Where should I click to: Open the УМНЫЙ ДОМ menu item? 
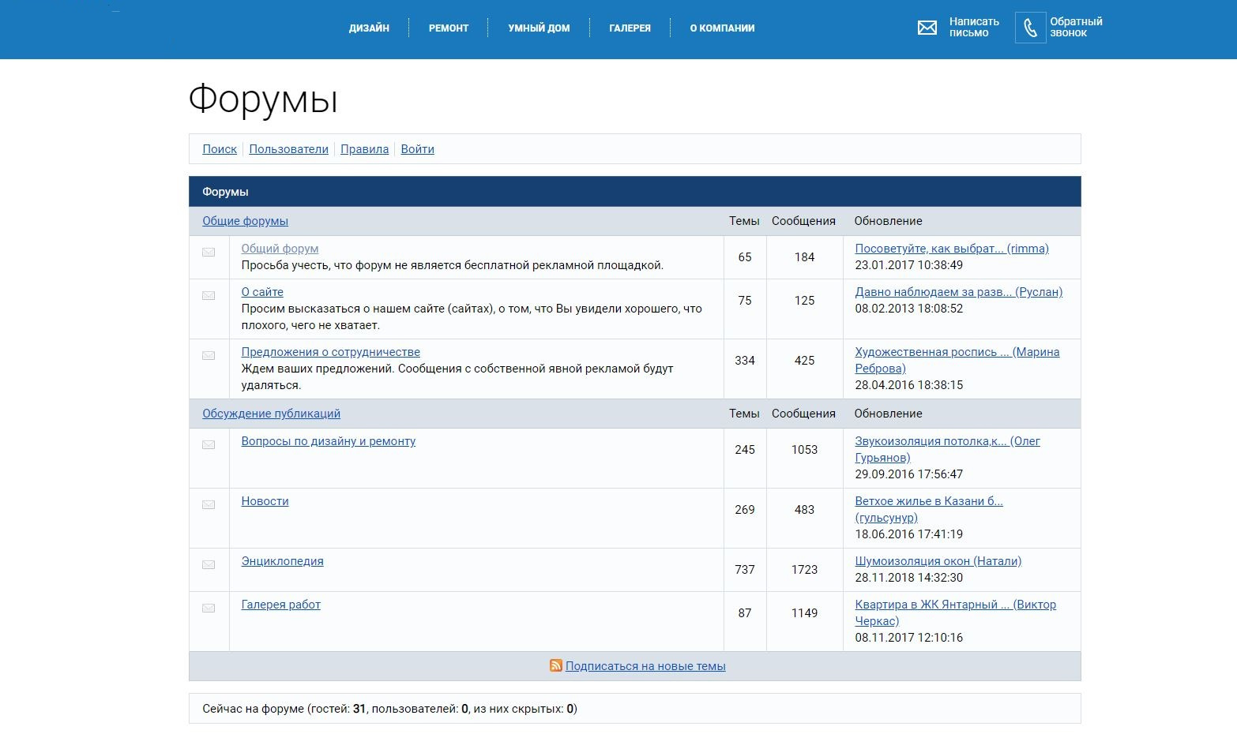(x=539, y=28)
